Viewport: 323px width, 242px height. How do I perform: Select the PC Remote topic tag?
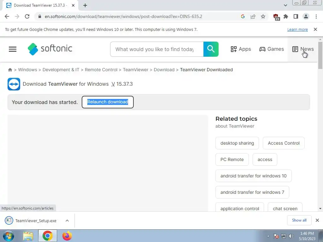(232, 159)
